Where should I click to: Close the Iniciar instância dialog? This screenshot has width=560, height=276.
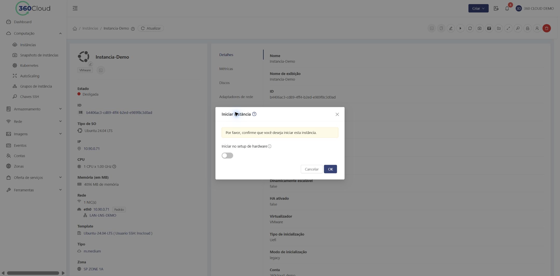(x=337, y=114)
